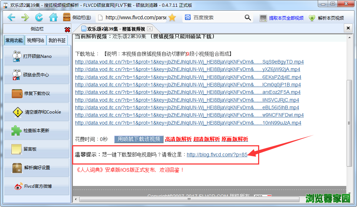Switch to the 视频网站 tab

[x=36, y=40]
